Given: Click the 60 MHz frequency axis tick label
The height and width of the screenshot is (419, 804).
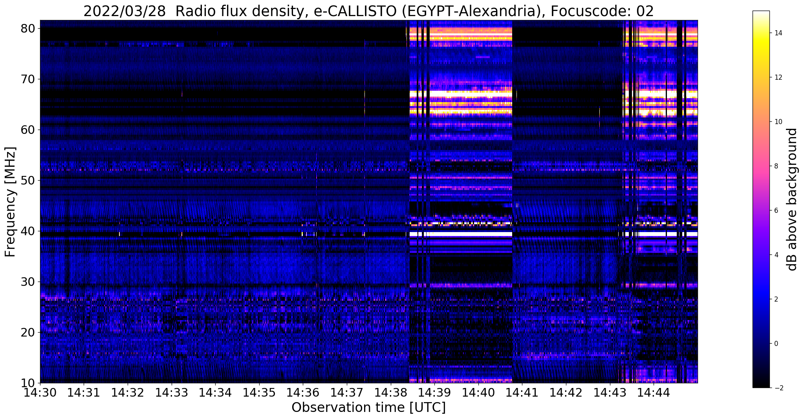Looking at the screenshot, I should [29, 130].
